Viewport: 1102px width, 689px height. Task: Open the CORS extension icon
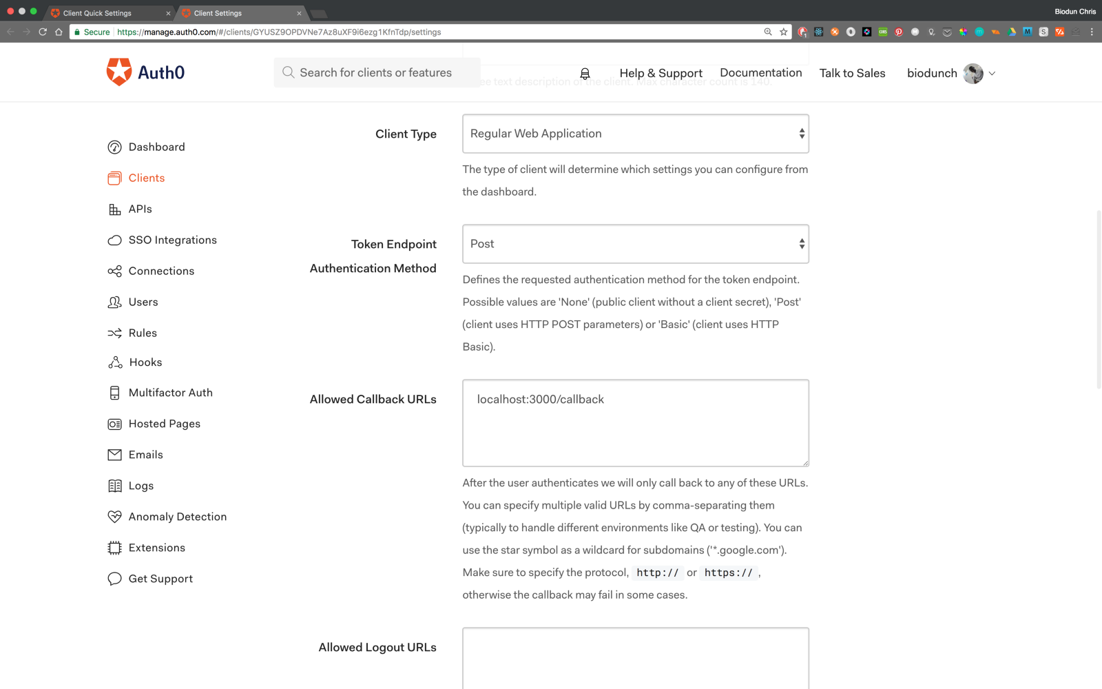point(883,32)
